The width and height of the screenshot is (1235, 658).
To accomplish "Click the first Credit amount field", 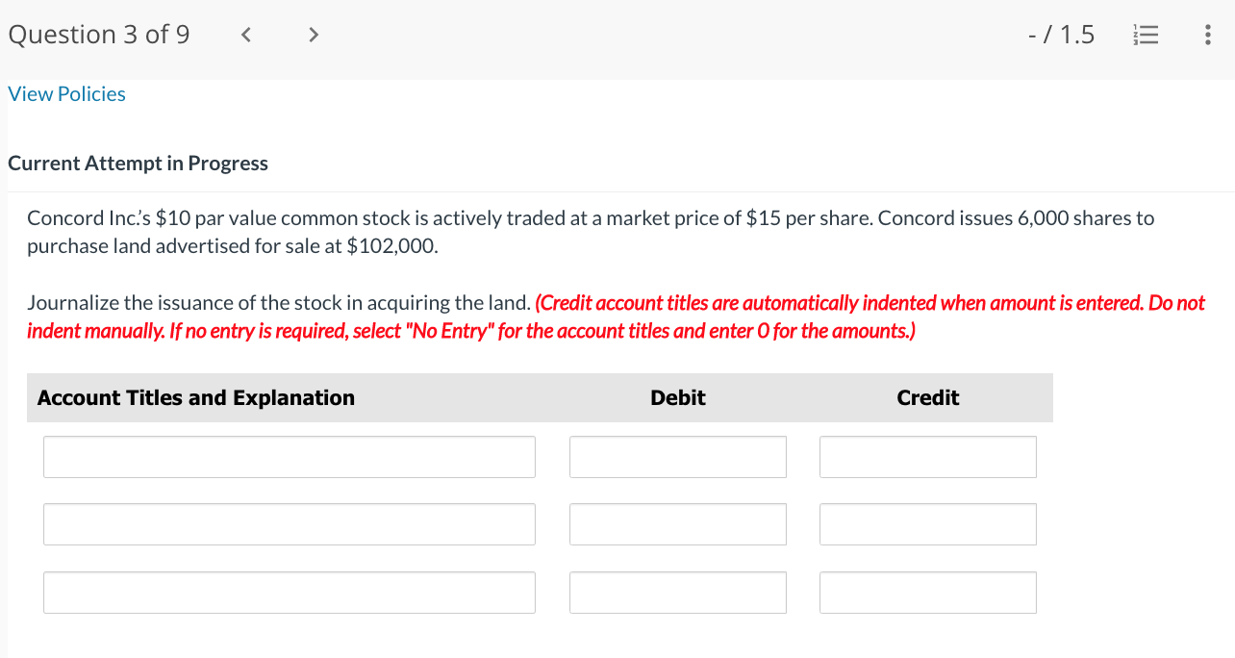I will [x=927, y=456].
